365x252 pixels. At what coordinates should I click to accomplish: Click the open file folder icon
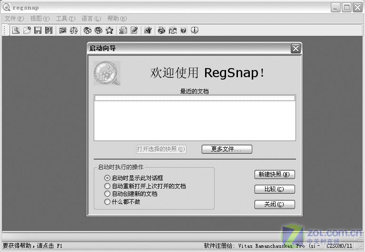27,30
